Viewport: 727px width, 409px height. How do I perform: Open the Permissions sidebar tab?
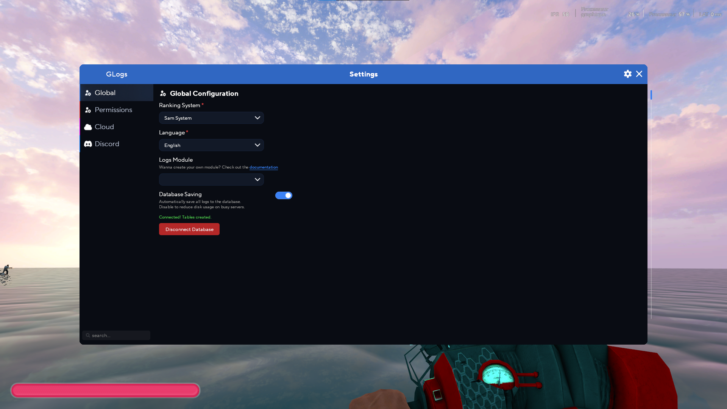pos(117,110)
